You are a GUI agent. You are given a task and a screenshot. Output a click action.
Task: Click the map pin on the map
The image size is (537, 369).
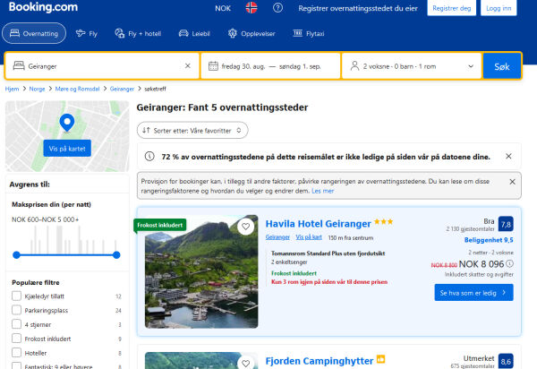67,123
